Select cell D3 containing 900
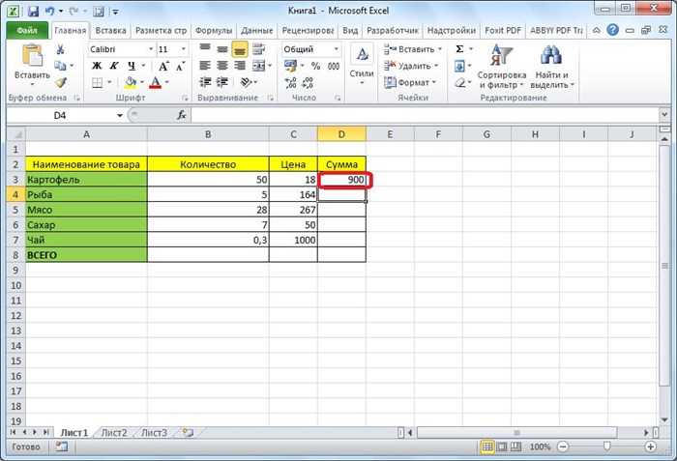This screenshot has width=677, height=461. (x=341, y=180)
